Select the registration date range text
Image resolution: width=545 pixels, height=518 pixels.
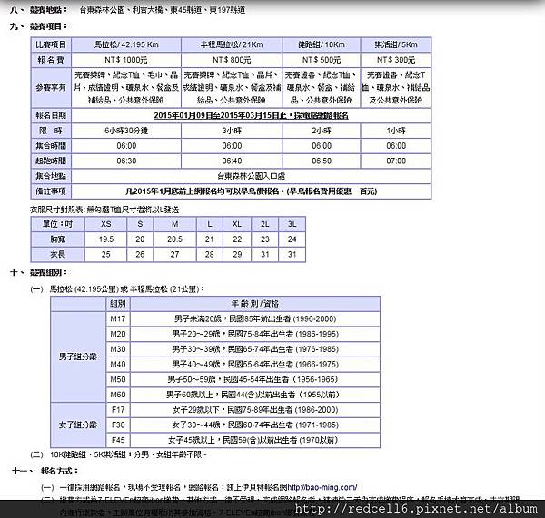click(251, 115)
